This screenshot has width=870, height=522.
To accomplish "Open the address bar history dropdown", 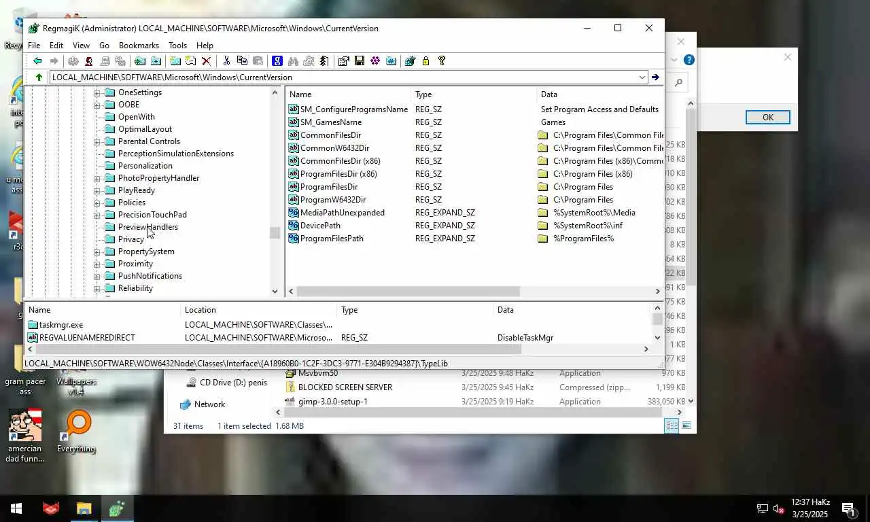I will coord(642,77).
